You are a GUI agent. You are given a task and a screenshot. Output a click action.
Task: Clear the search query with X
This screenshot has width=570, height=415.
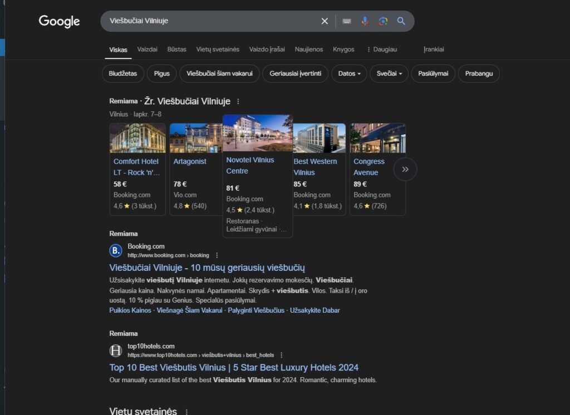[325, 21]
